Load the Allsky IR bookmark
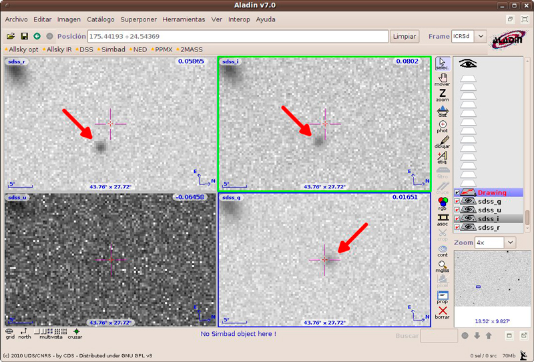The width and height of the screenshot is (534, 362). click(57, 49)
